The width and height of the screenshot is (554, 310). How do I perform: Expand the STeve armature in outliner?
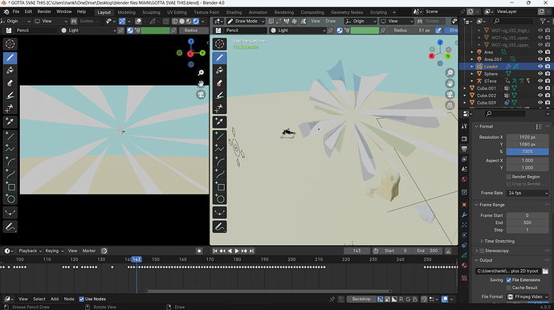coord(472,81)
